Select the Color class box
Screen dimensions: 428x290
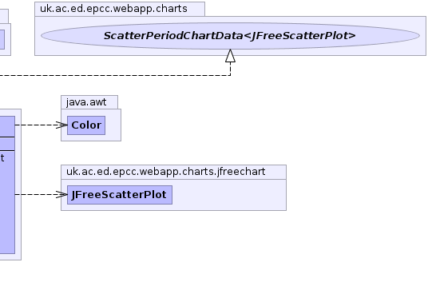click(x=86, y=125)
